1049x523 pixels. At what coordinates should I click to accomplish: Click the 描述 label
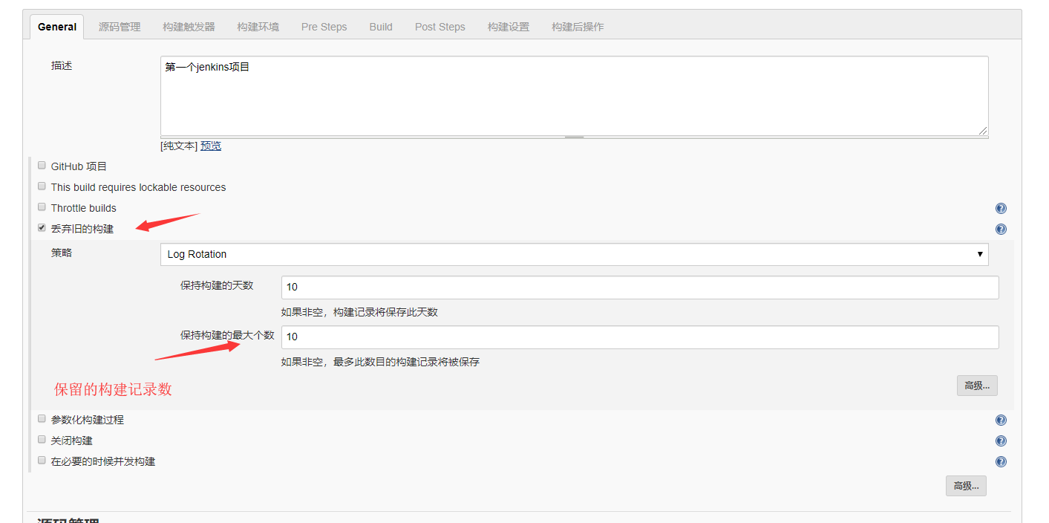[x=62, y=65]
